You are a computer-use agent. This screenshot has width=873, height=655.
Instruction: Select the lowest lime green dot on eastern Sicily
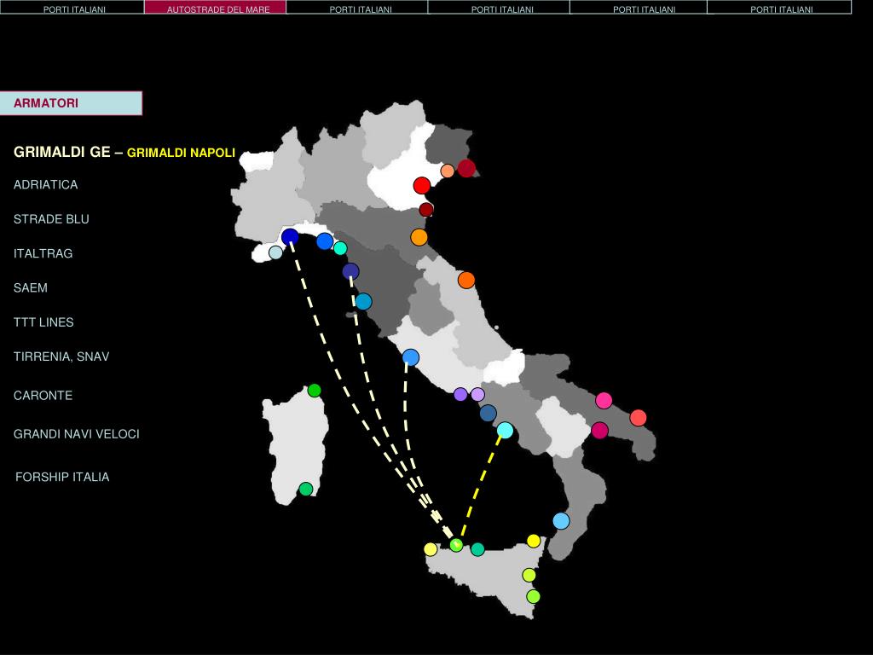533,596
